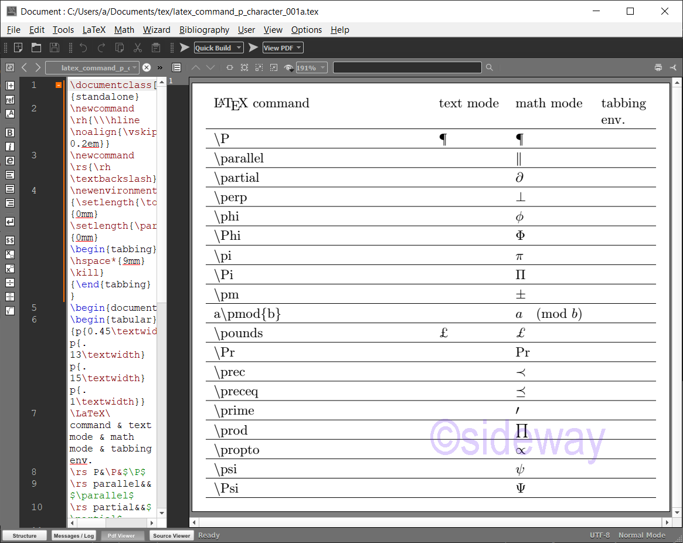683x543 pixels.
Task: Open the 191% zoom level dropdown
Action: tap(312, 67)
